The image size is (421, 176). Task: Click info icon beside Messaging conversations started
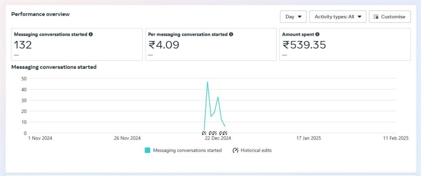(91, 34)
